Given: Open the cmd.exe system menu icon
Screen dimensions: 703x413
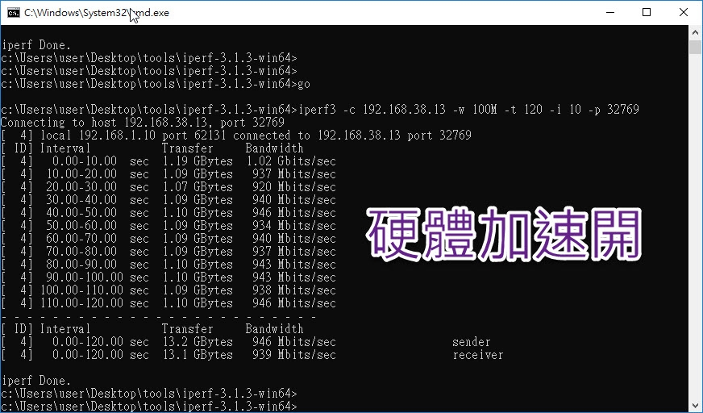Looking at the screenshot, I should point(14,13).
